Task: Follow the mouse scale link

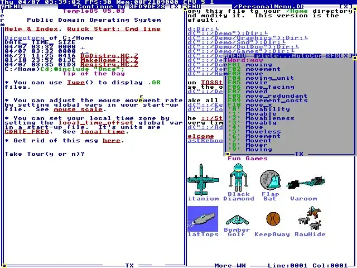Action: pyautogui.click(x=78, y=109)
